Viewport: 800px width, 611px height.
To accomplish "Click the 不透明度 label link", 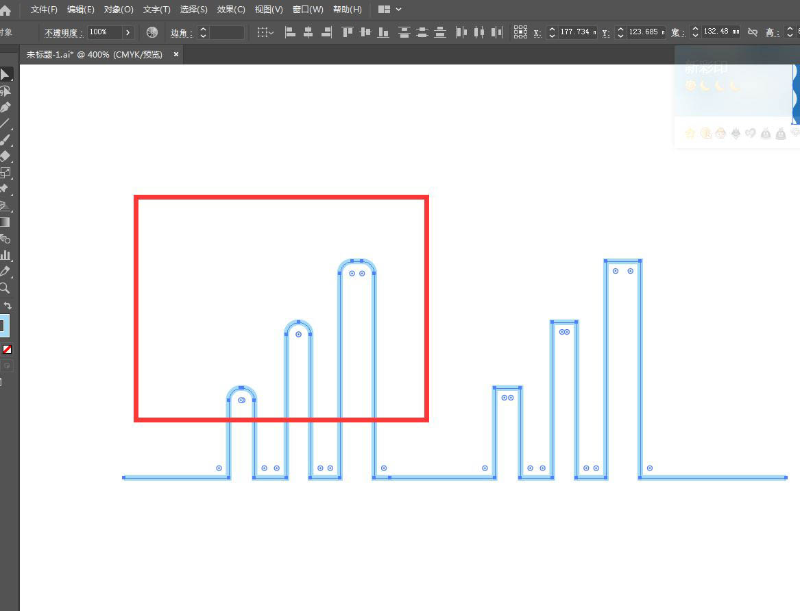I will click(x=63, y=33).
